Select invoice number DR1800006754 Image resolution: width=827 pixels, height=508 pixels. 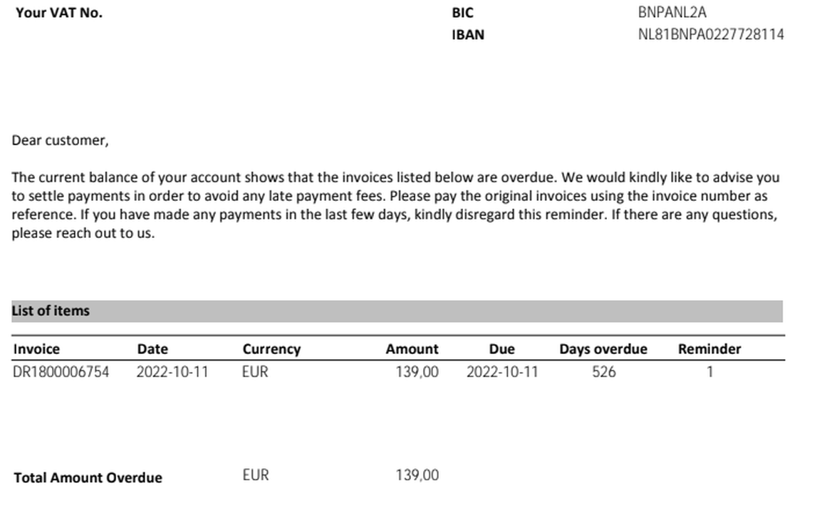pos(61,372)
